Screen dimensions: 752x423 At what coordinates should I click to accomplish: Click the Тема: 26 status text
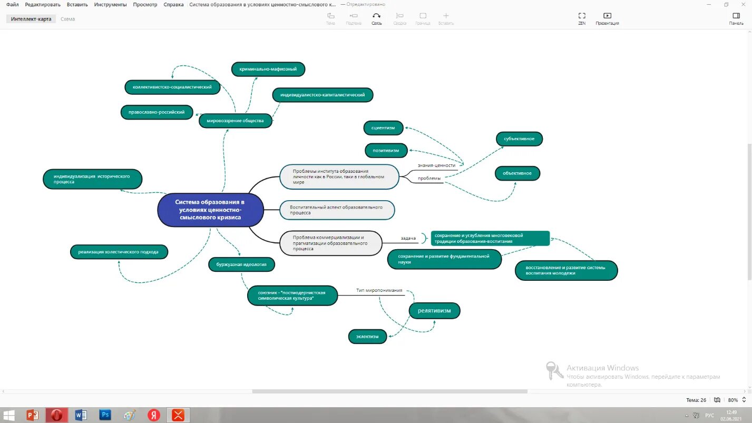(x=696, y=400)
